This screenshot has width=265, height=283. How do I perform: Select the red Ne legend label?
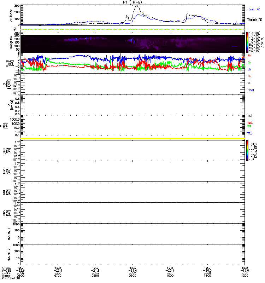pyautogui.click(x=249, y=76)
